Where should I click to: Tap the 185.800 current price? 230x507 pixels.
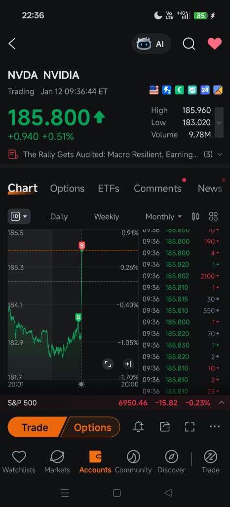tap(49, 117)
